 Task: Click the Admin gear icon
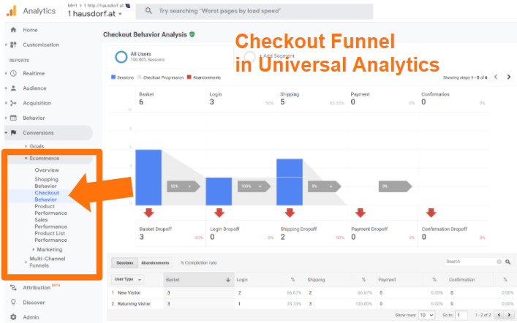[x=13, y=317]
